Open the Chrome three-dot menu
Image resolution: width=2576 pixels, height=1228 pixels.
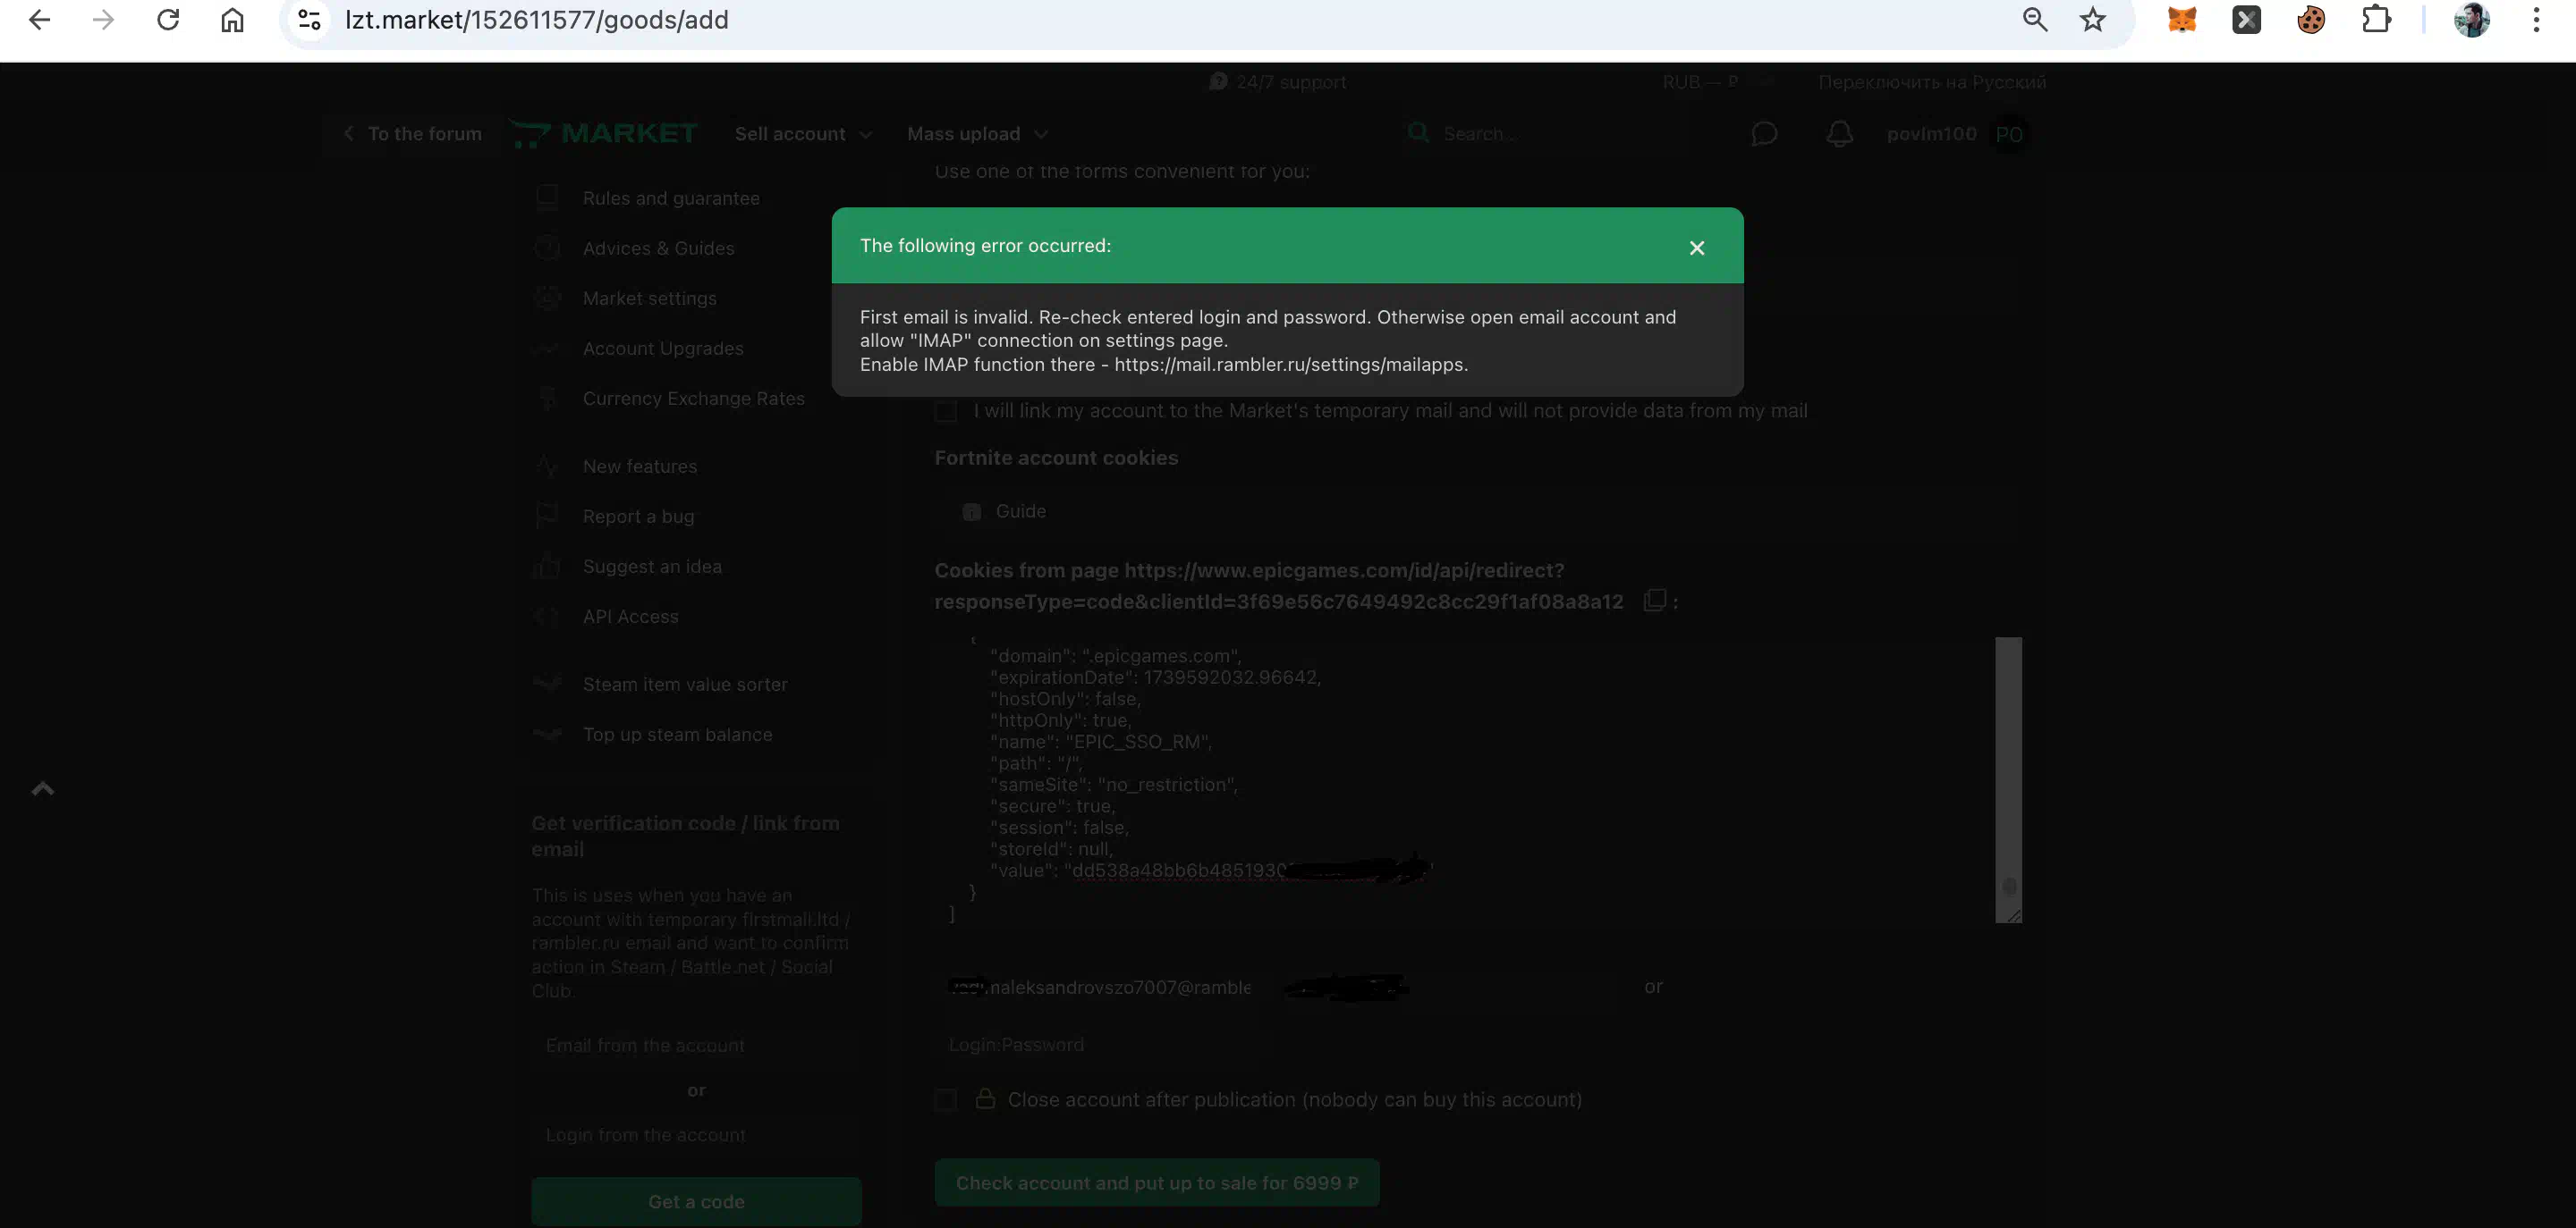[x=2536, y=20]
